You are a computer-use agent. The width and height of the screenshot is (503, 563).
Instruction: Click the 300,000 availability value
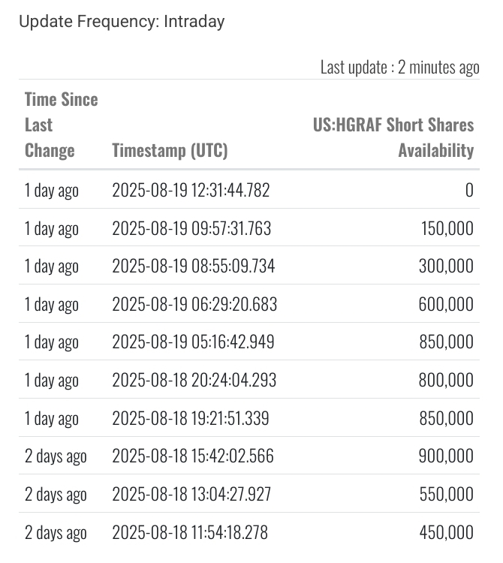(x=447, y=266)
